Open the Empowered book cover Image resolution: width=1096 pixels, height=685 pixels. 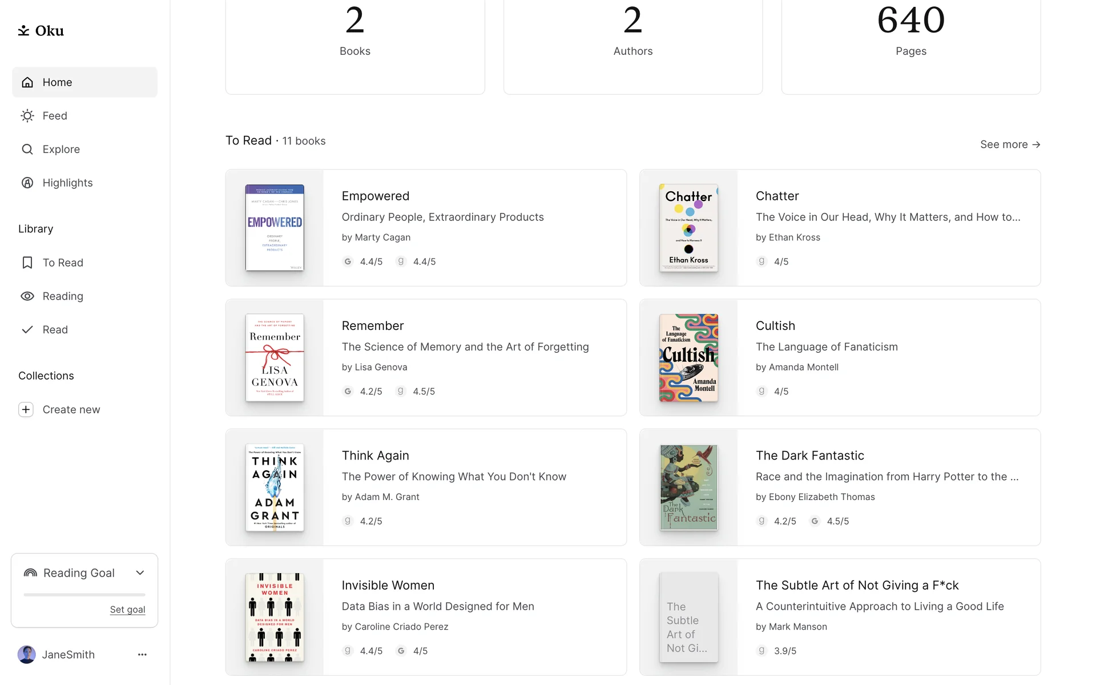(x=275, y=228)
